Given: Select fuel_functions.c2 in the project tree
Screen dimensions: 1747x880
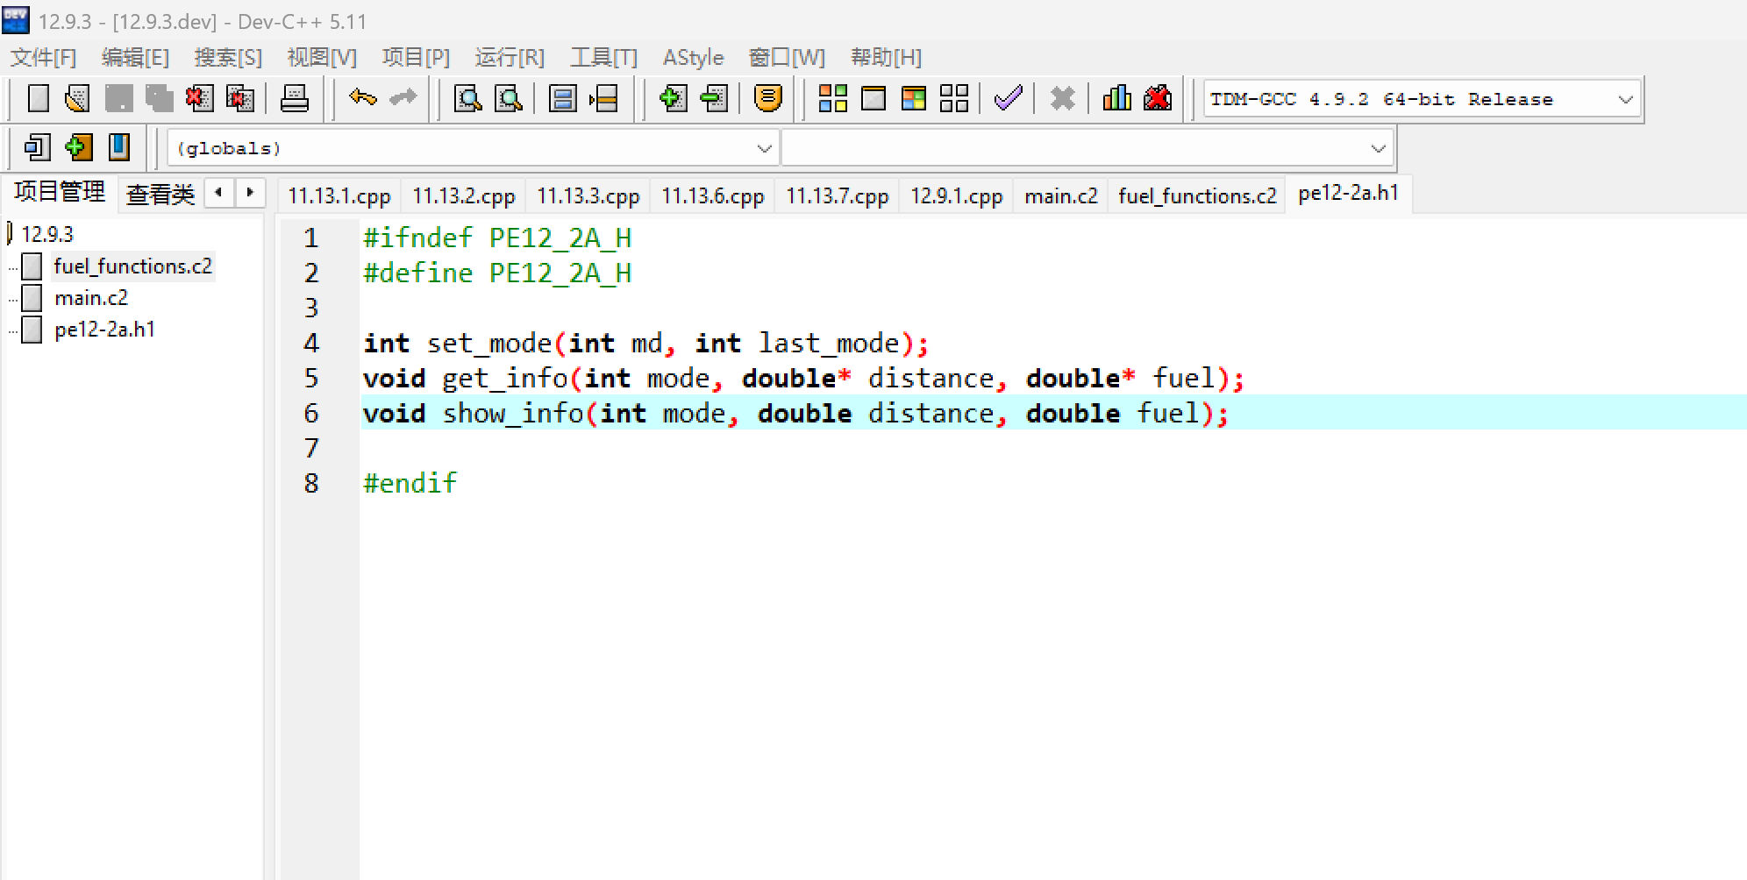Looking at the screenshot, I should 132,266.
